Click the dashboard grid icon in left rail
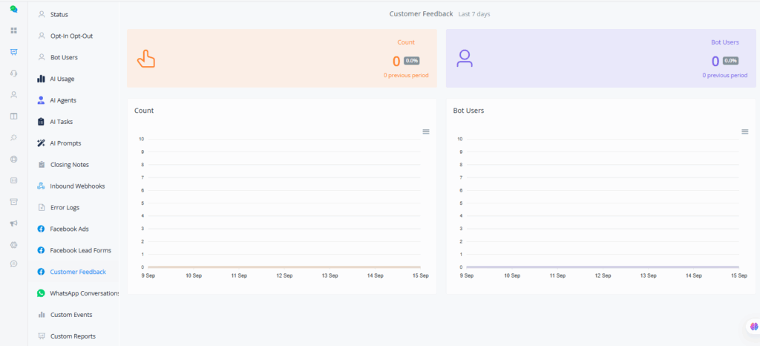 13,30
